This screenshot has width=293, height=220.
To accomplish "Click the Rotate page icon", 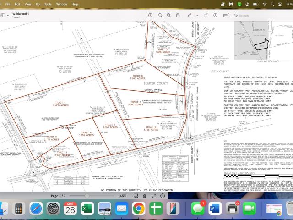I will coord(207,15).
